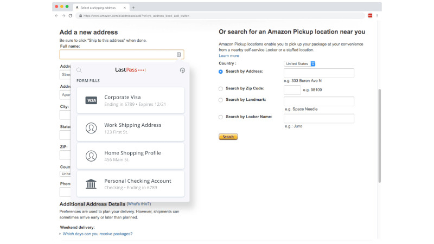The height and width of the screenshot is (244, 434).
Task: Expand 'Which days can you receive packages?'
Action: pyautogui.click(x=98, y=234)
